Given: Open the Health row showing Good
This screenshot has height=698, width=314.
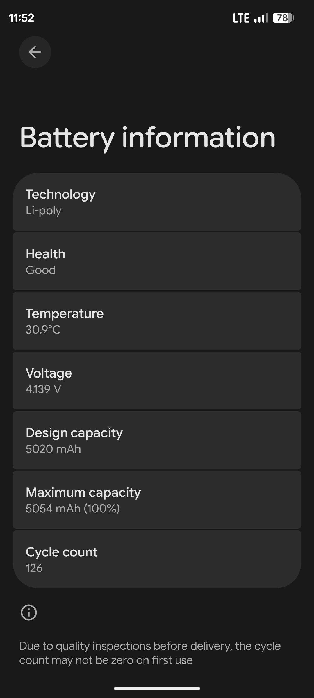Looking at the screenshot, I should pyautogui.click(x=157, y=262).
